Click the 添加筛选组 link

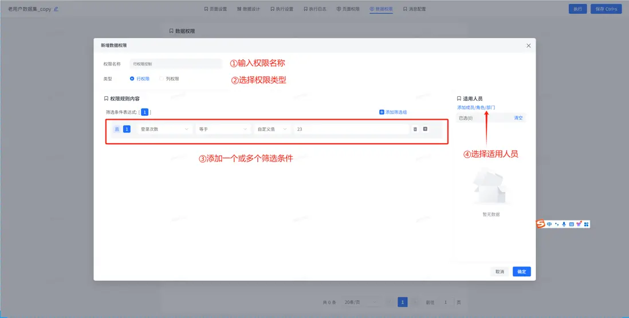pyautogui.click(x=393, y=112)
